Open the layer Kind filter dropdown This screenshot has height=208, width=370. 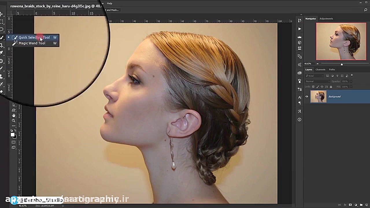pyautogui.click(x=315, y=76)
